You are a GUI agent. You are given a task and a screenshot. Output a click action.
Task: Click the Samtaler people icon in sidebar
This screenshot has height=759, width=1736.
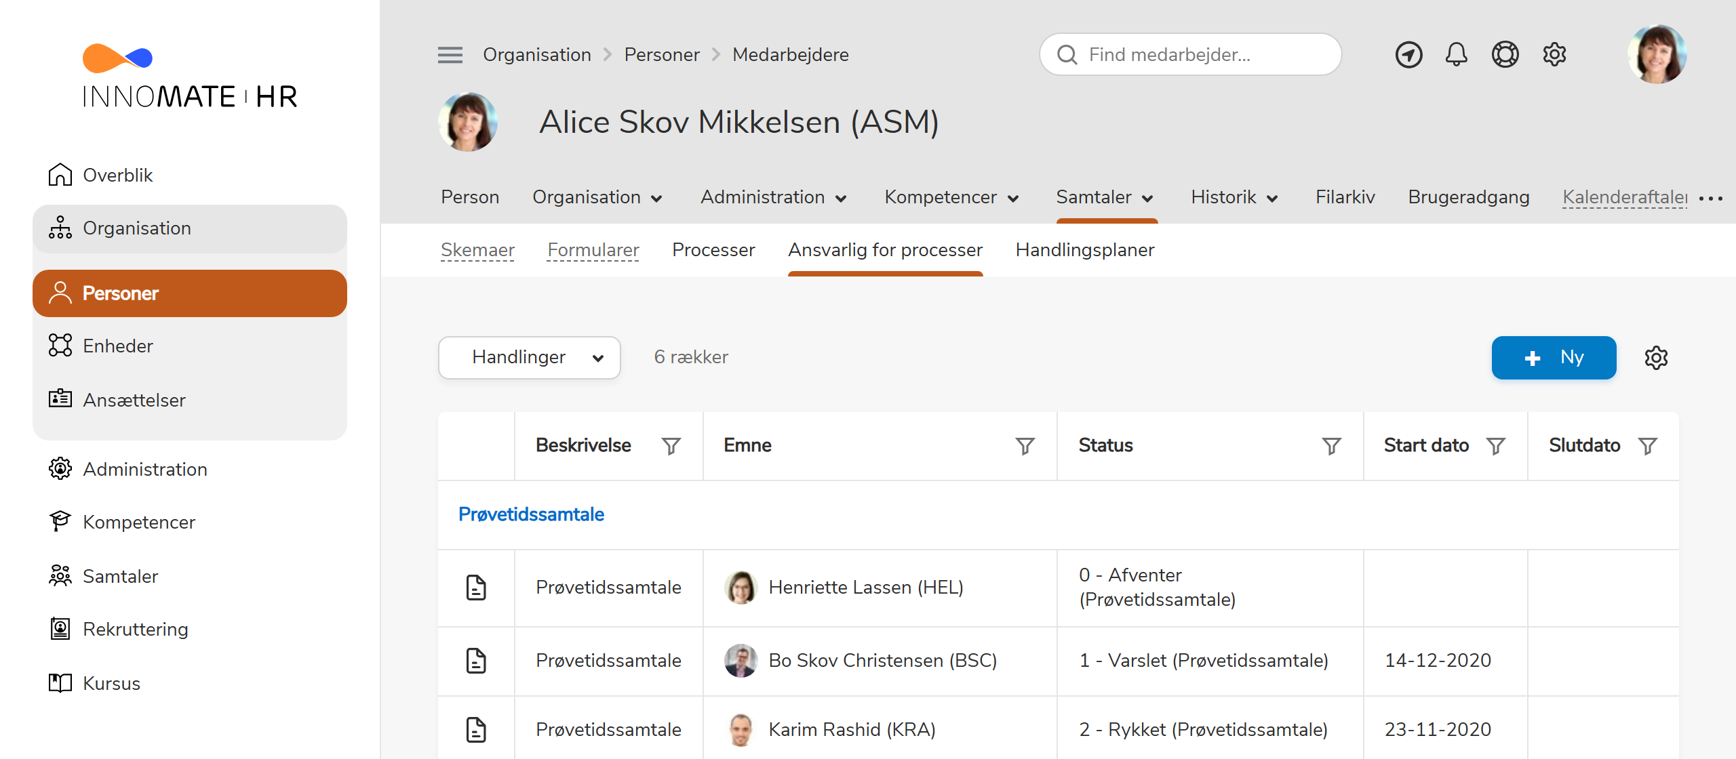60,575
